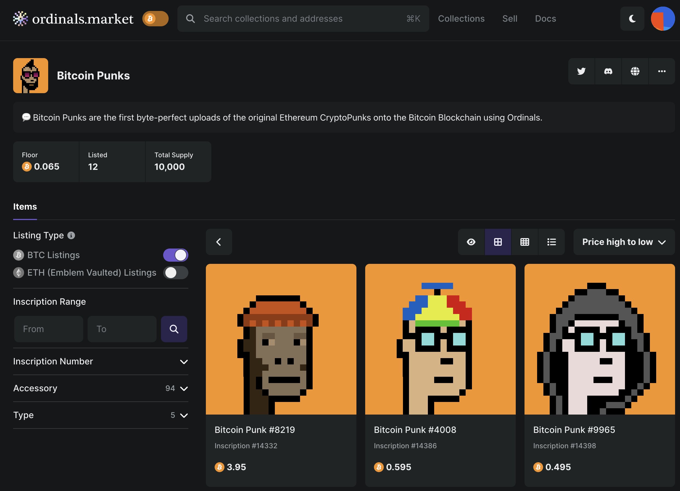The image size is (680, 491).
Task: Open the Twitter link icon
Action: (581, 71)
